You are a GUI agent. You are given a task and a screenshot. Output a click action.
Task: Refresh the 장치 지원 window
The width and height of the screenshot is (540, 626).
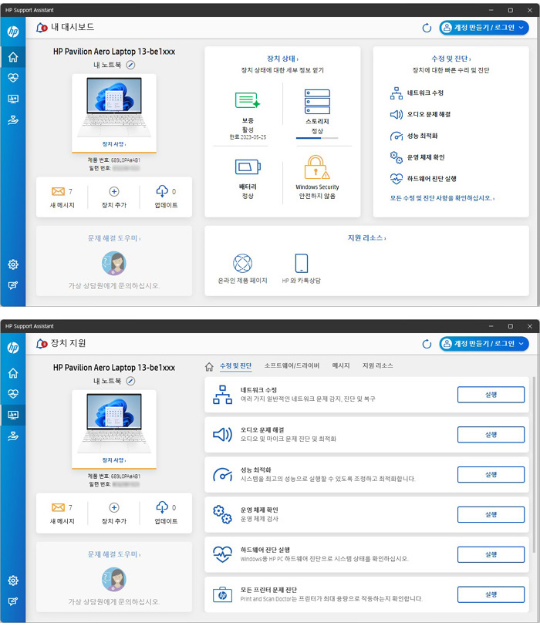pyautogui.click(x=427, y=344)
